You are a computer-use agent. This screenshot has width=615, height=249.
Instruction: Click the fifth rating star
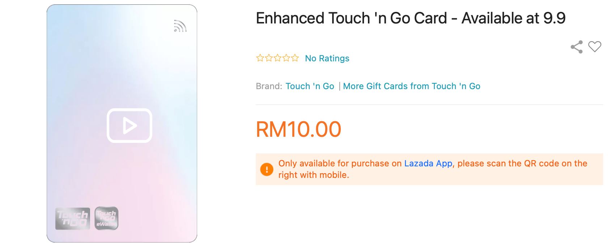tap(295, 58)
